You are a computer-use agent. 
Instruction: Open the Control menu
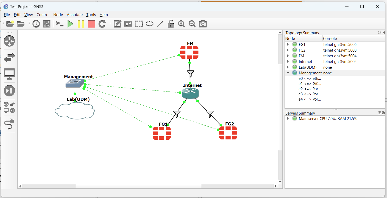[43, 15]
